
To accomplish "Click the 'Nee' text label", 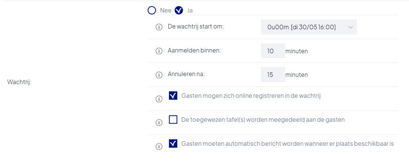I will coord(166,10).
